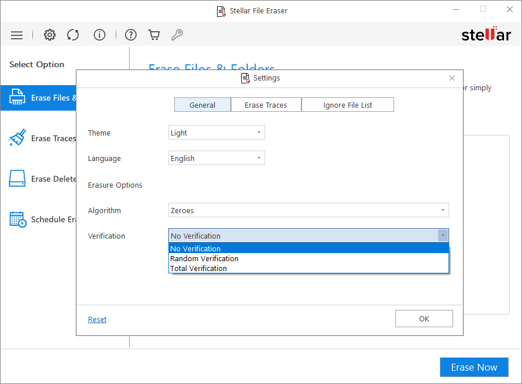Click the Erase Traces sidebar label
Viewport: 522px width, 384px height.
click(54, 138)
